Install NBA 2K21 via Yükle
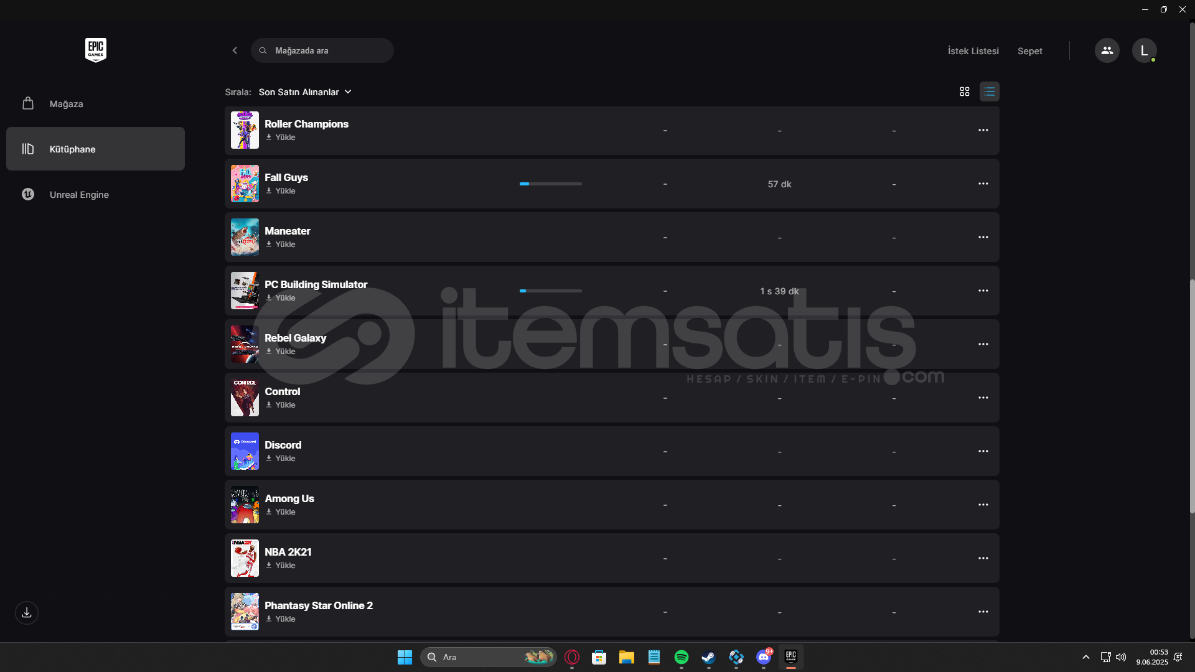Screen dimensions: 1195x672 tap(281, 566)
